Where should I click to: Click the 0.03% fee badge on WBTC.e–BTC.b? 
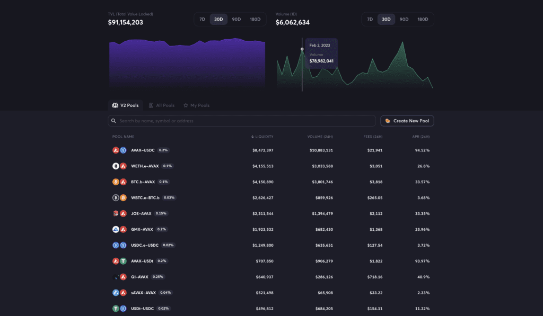pyautogui.click(x=169, y=198)
